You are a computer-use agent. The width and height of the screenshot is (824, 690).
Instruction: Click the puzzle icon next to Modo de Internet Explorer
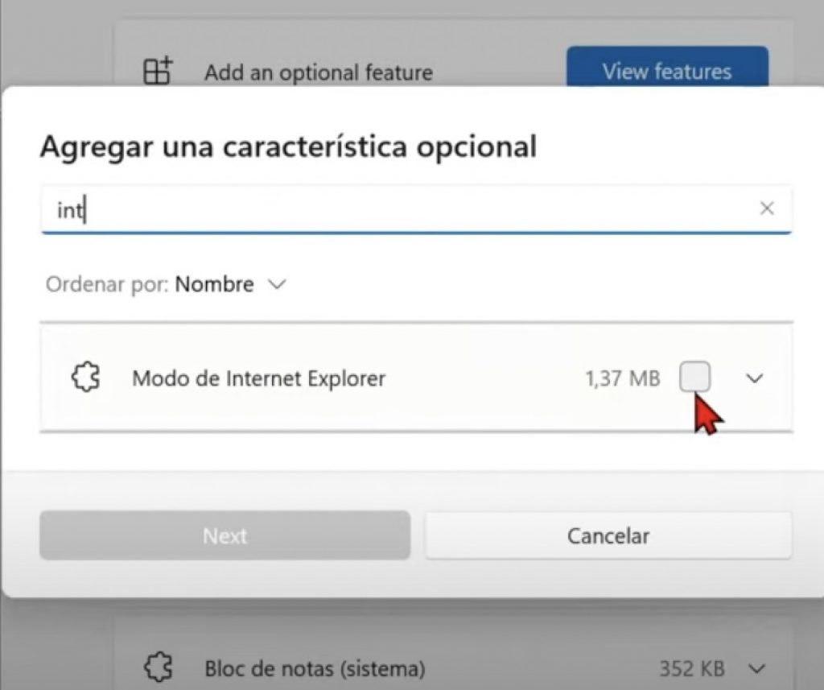click(x=84, y=377)
